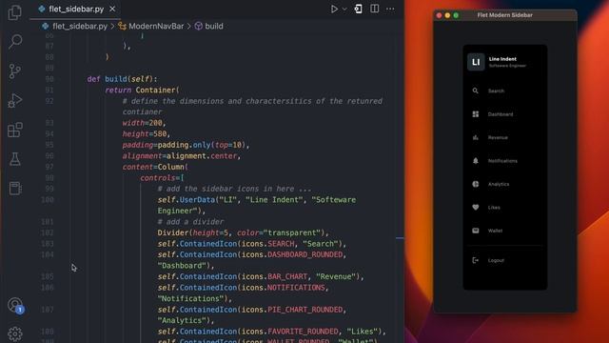Screen dimensions: 609x343
Task: Expand the run options dropdown arrow
Action: (344, 9)
